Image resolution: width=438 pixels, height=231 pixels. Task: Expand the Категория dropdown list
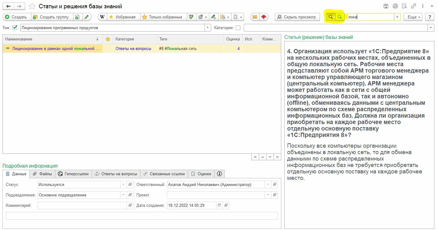tap(431, 28)
